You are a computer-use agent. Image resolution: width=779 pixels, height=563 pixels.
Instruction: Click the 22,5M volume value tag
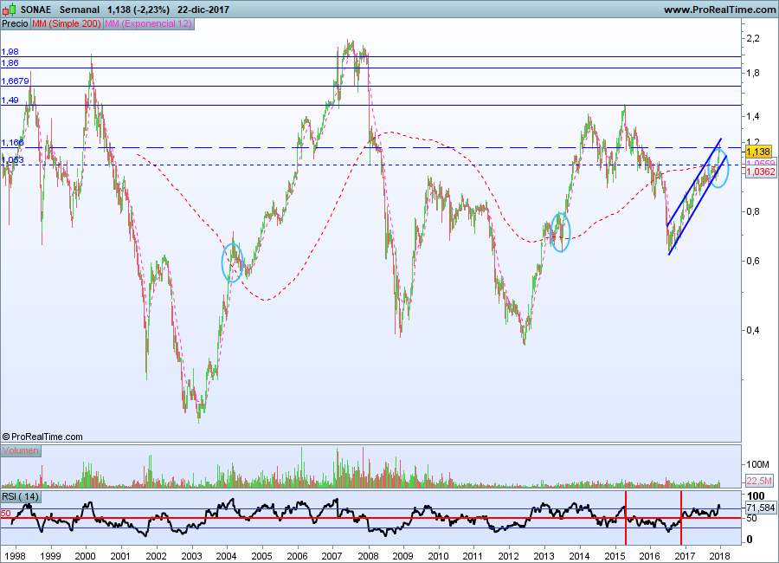click(759, 481)
